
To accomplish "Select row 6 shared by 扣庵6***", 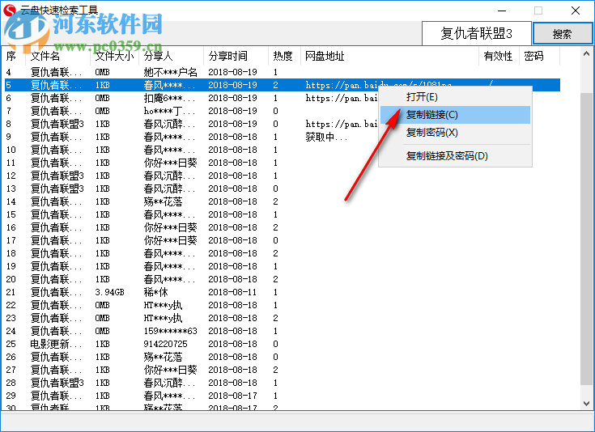I will click(x=282, y=98).
